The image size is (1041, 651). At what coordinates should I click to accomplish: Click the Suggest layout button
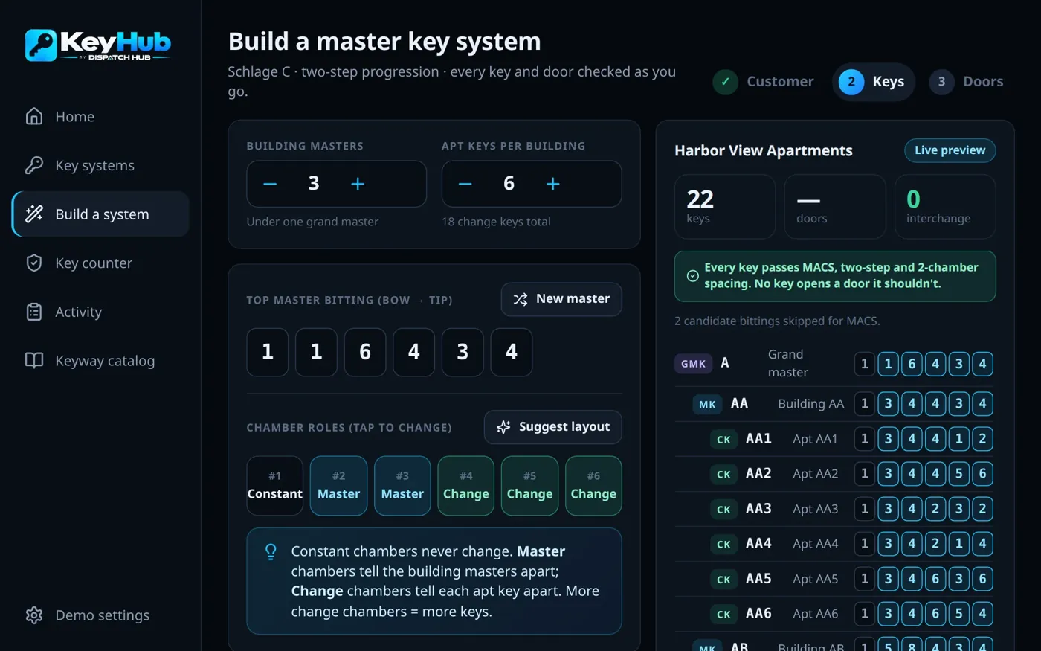coord(553,427)
